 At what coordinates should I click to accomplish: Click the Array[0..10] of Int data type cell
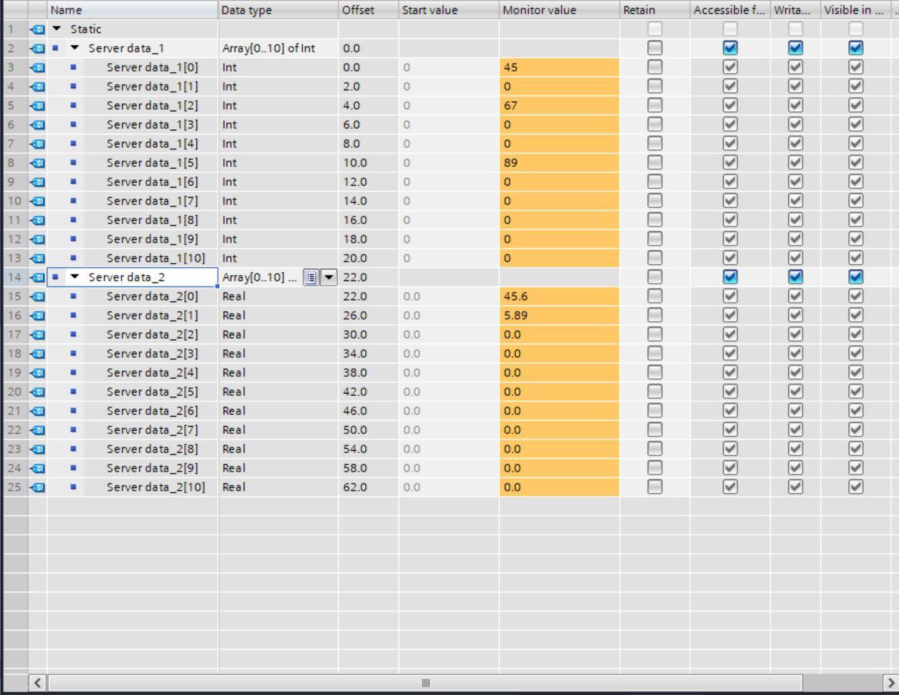pos(278,48)
